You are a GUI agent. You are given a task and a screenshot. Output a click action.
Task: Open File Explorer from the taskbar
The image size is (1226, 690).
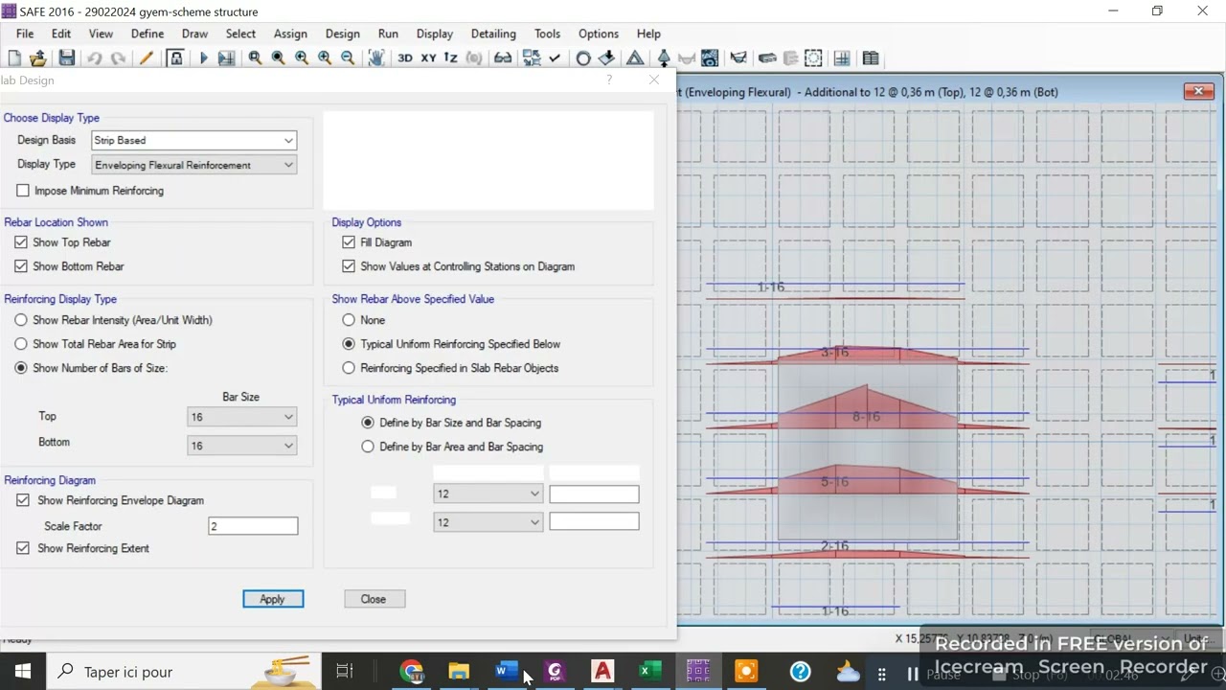click(459, 672)
